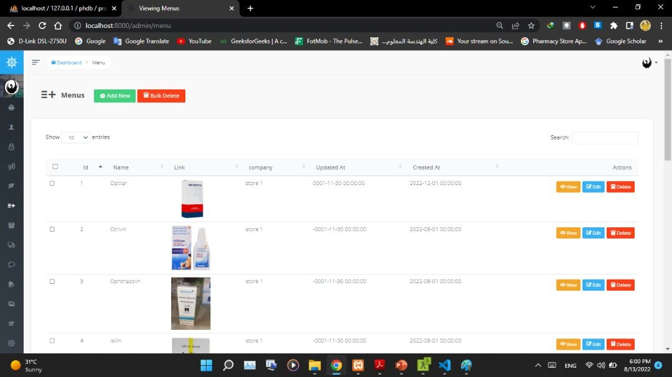Open Windows Start button

pos(206,365)
